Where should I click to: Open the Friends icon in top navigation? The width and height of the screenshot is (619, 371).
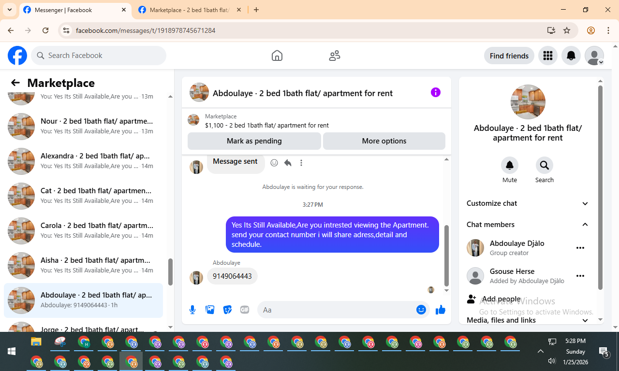tap(335, 56)
